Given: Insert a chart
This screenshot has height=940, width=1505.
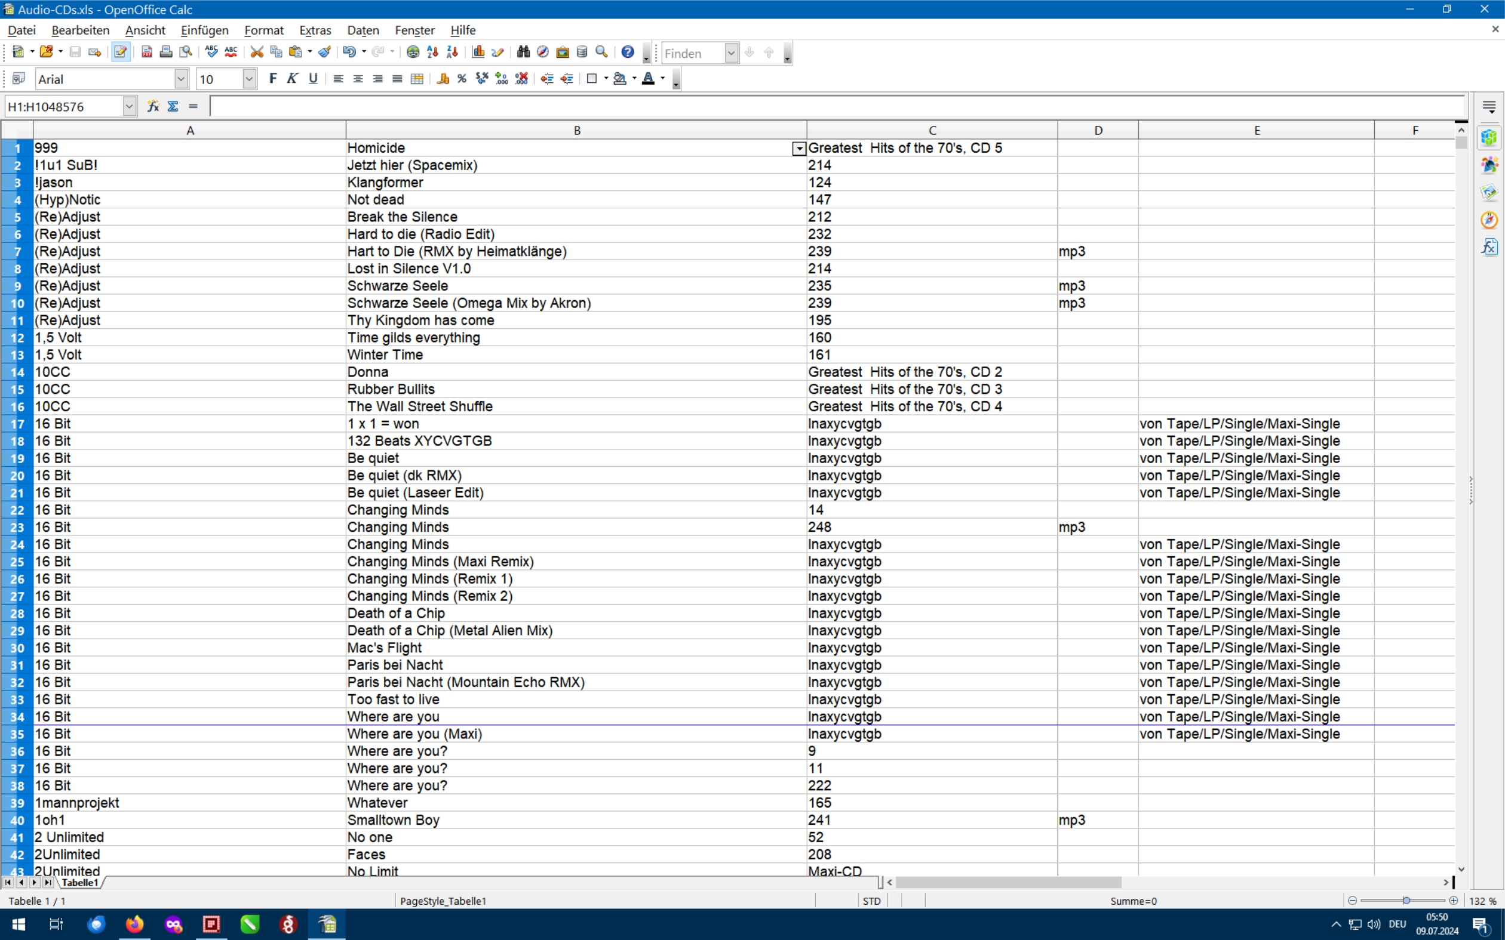Looking at the screenshot, I should tap(478, 53).
